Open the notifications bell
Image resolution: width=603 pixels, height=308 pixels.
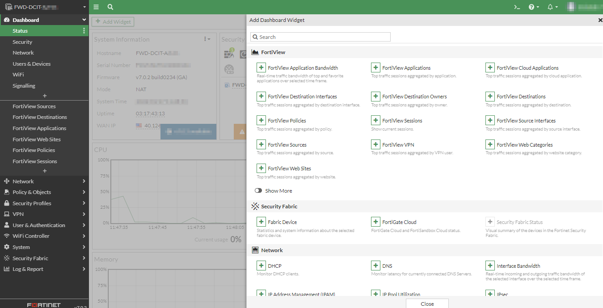552,7
